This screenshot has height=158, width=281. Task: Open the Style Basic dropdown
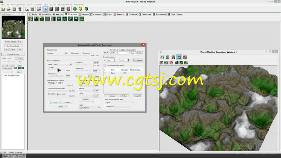pos(62,65)
